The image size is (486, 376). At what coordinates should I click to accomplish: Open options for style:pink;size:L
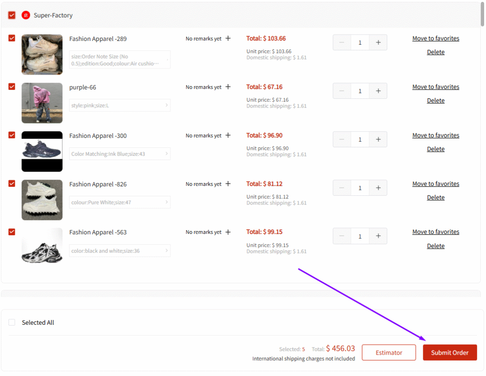click(120, 105)
